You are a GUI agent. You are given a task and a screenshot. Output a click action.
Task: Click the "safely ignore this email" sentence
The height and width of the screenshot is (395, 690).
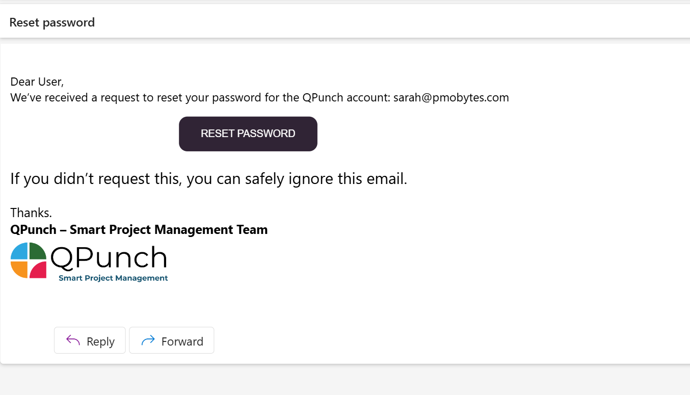(209, 179)
